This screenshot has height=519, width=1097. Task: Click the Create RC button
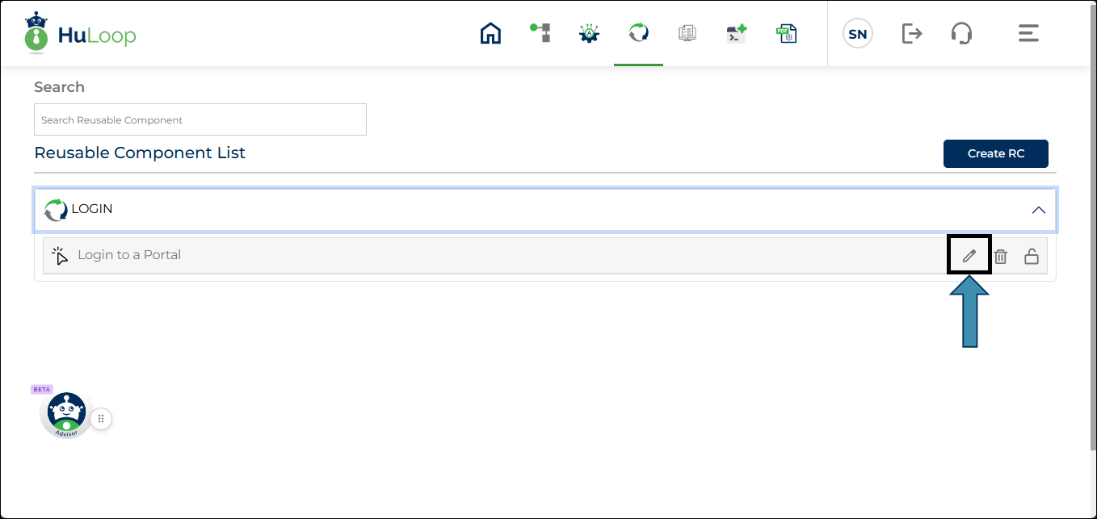995,153
